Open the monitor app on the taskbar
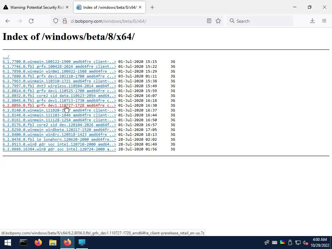Viewport: 332px width, 249px height. pyautogui.click(x=82, y=243)
